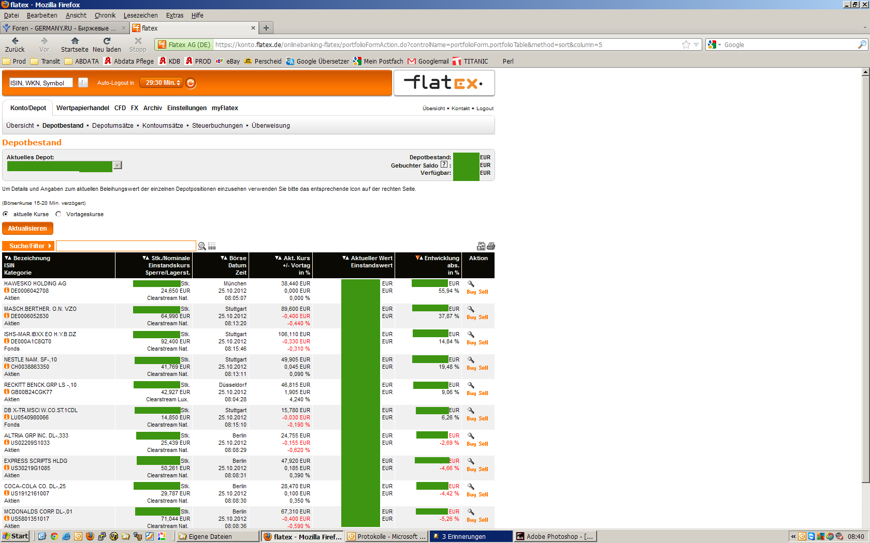This screenshot has height=543, width=870.
Task: Click the auto-logout timer reset icon
Action: (191, 83)
